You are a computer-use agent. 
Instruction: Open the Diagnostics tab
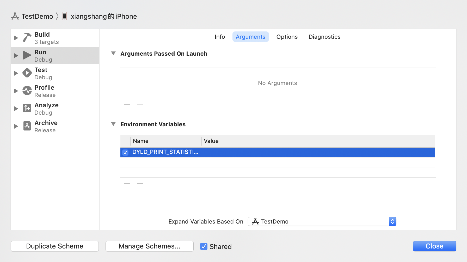click(x=324, y=37)
